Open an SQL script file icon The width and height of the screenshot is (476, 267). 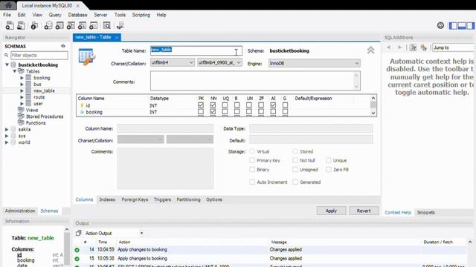coord(21,26)
